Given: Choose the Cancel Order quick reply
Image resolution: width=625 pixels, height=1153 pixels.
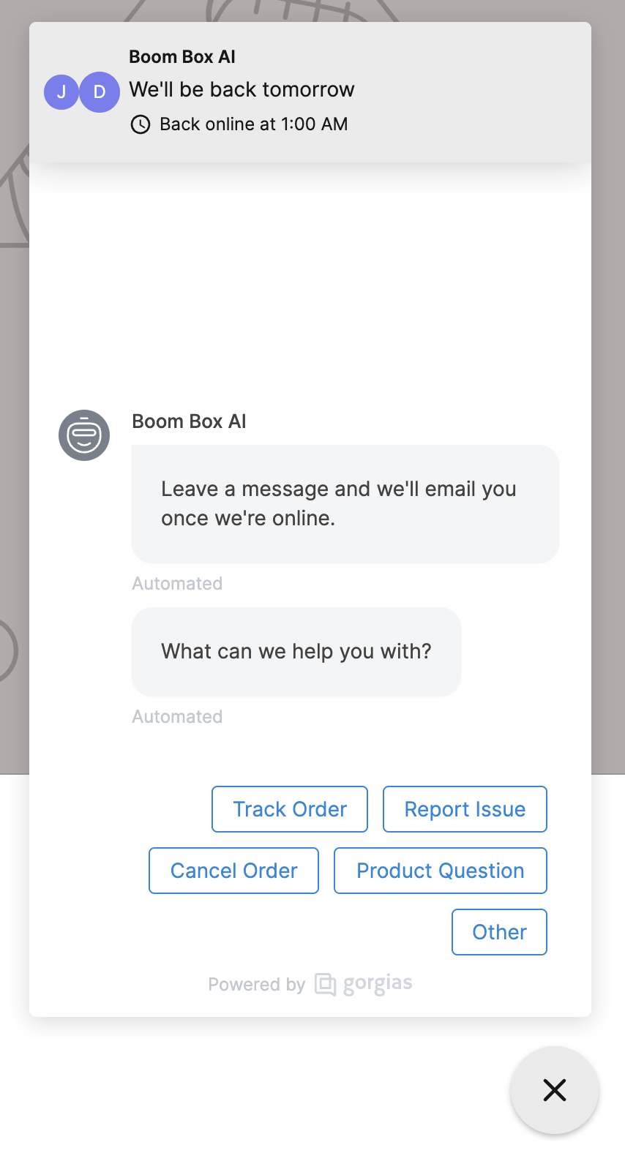Looking at the screenshot, I should point(233,871).
